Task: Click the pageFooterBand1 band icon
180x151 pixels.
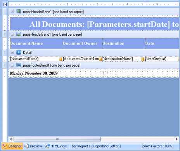Action: click(x=19, y=65)
